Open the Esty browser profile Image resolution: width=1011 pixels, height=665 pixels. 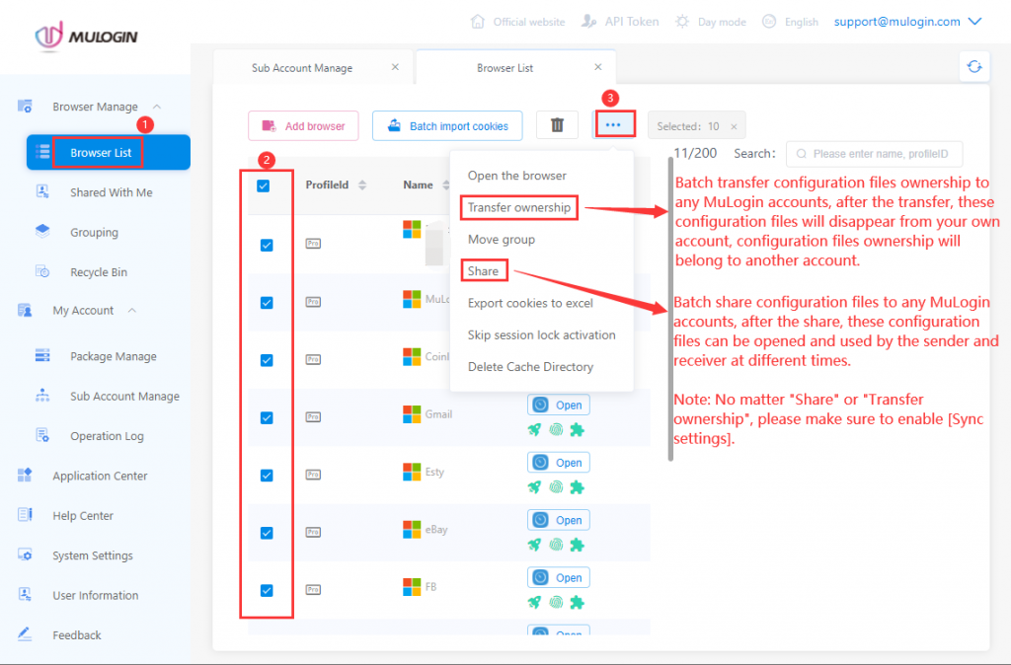(x=559, y=462)
